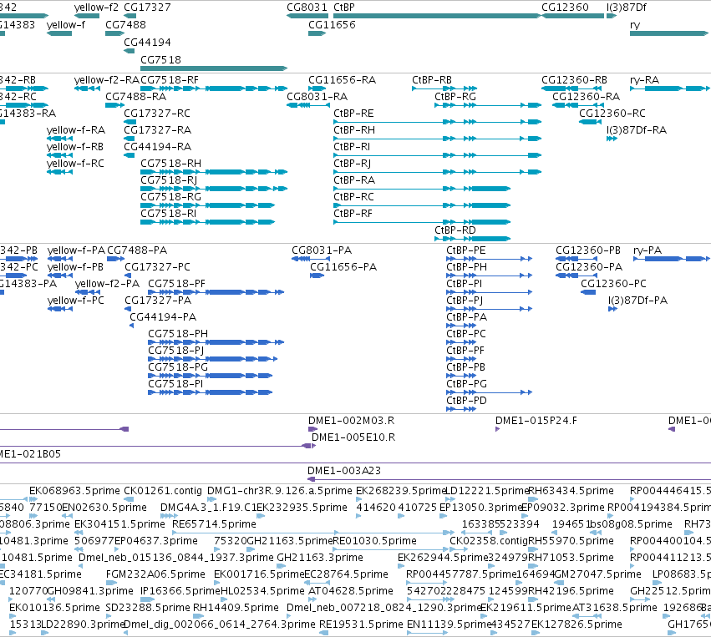
Task: Click the ry gene feature
Action: (x=669, y=33)
